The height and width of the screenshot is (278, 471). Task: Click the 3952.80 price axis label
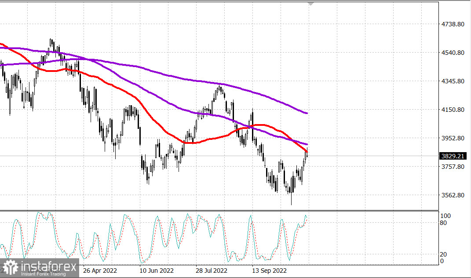tap(453, 138)
